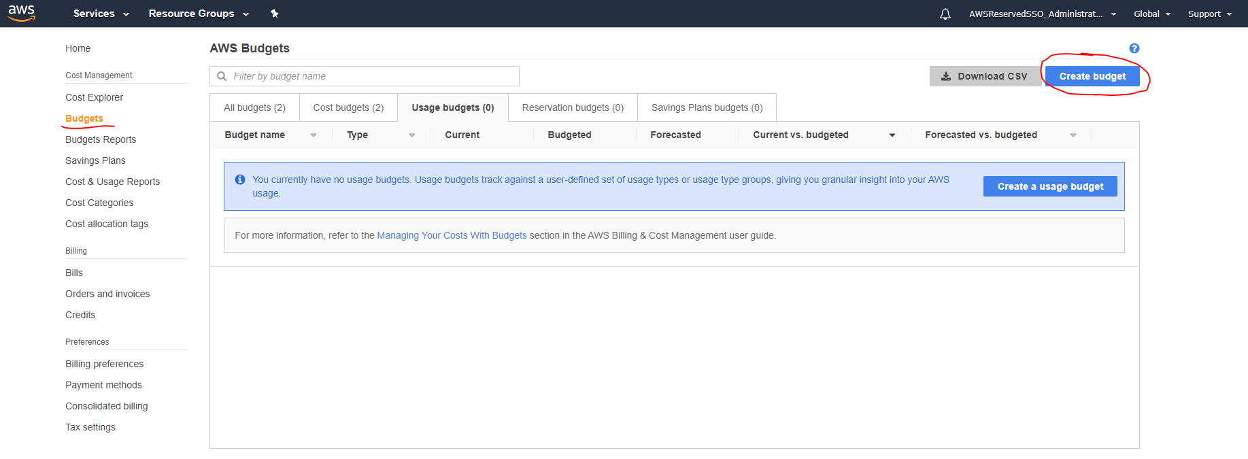1248x459 pixels.
Task: Sort by the Forecasted vs. budgeted column arrow
Action: (1073, 135)
